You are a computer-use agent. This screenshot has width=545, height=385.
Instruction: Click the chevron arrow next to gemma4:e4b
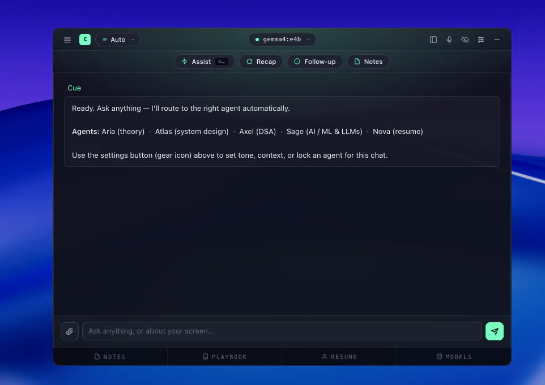click(x=308, y=40)
